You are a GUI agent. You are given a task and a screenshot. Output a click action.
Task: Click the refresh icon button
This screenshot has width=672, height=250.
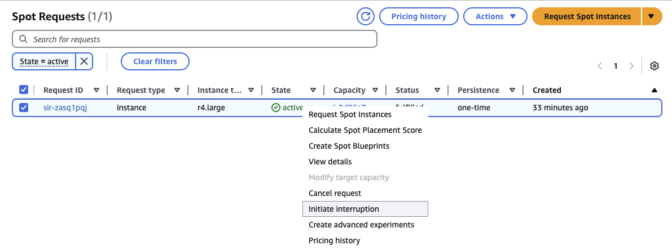click(366, 16)
